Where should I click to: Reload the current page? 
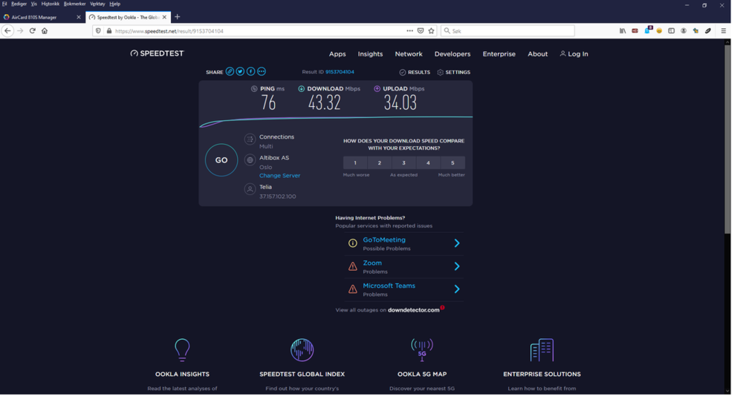point(33,31)
